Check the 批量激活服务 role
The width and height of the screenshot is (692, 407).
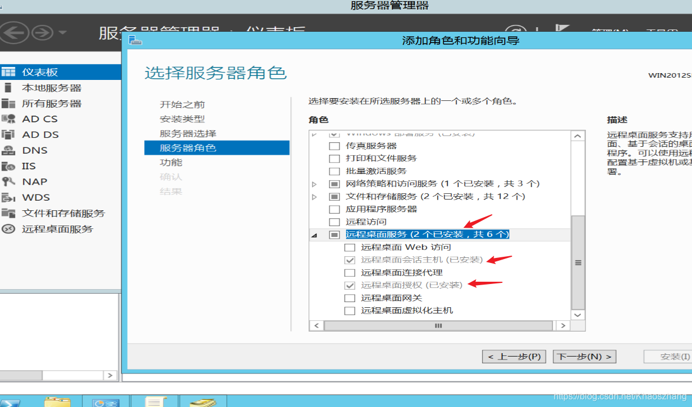tap(334, 171)
